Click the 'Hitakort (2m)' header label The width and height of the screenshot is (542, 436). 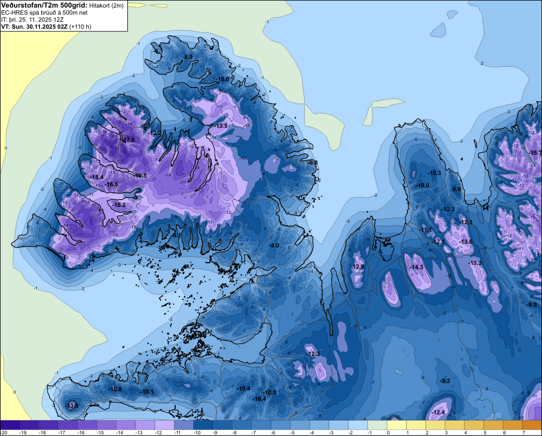106,5
